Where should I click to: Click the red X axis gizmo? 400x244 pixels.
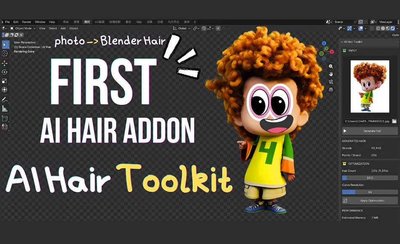(x=332, y=52)
